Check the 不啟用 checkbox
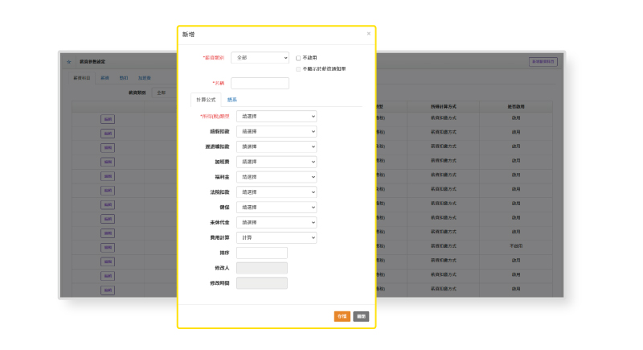643x350 pixels. tap(298, 58)
